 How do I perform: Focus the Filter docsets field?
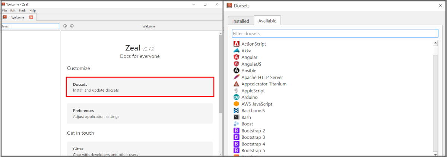(335, 33)
